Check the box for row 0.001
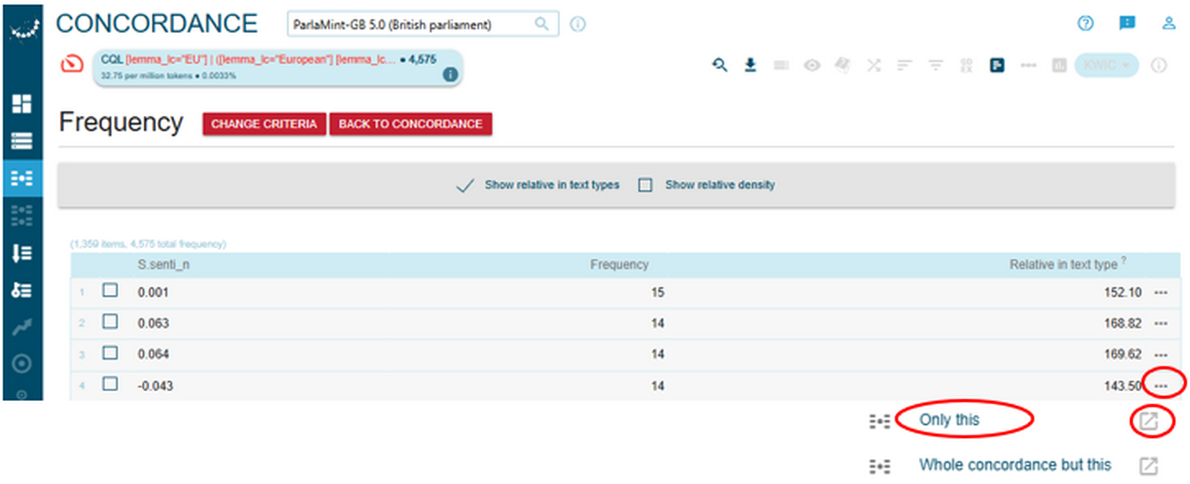The image size is (1190, 484). 111,291
